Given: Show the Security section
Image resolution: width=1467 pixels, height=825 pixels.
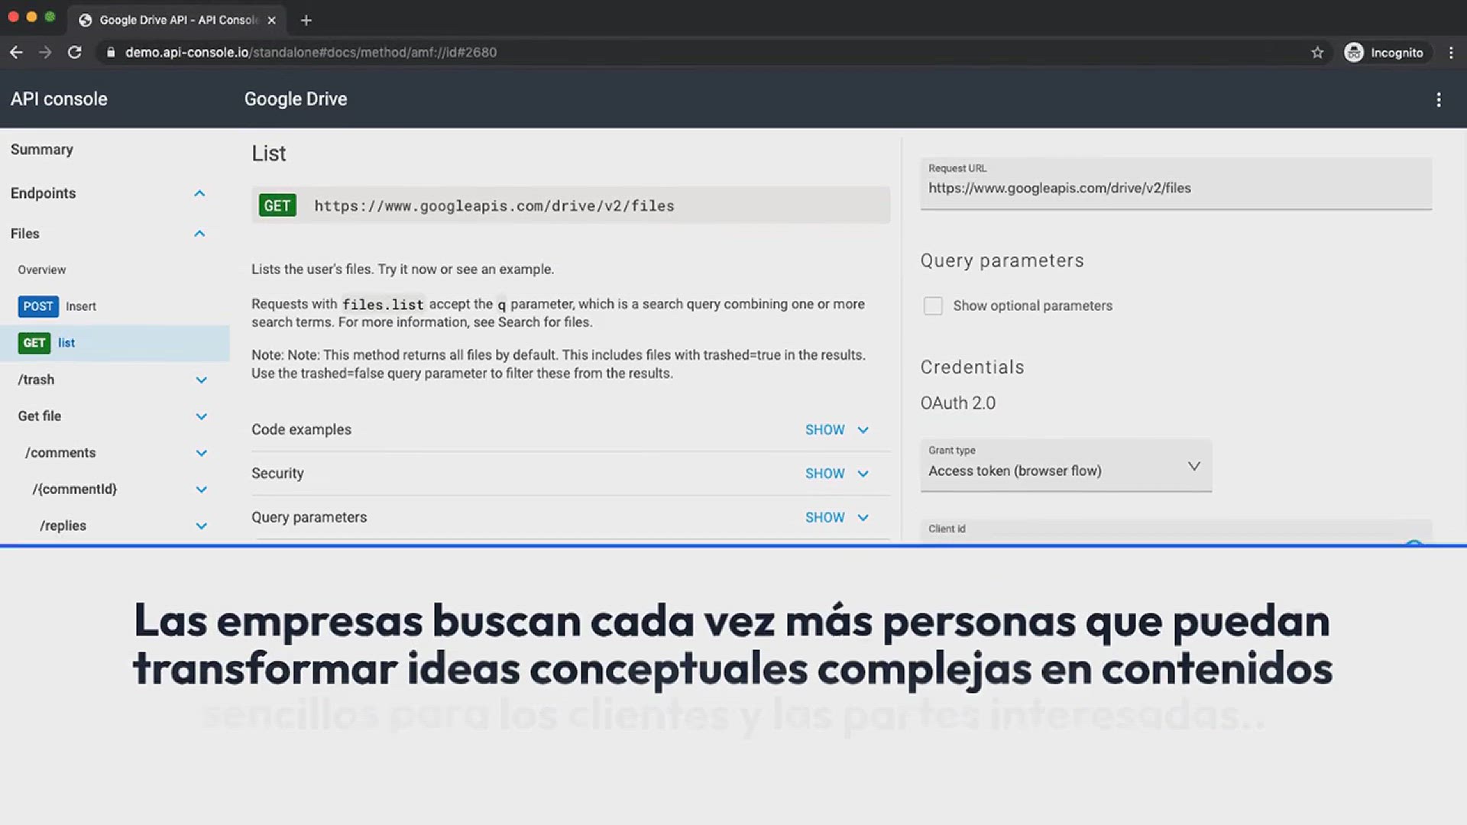Looking at the screenshot, I should pyautogui.click(x=837, y=474).
